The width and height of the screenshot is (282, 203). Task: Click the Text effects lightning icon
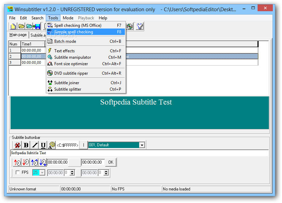(50, 51)
